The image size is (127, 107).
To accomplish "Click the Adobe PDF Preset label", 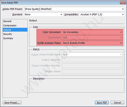I will pos(12,9).
